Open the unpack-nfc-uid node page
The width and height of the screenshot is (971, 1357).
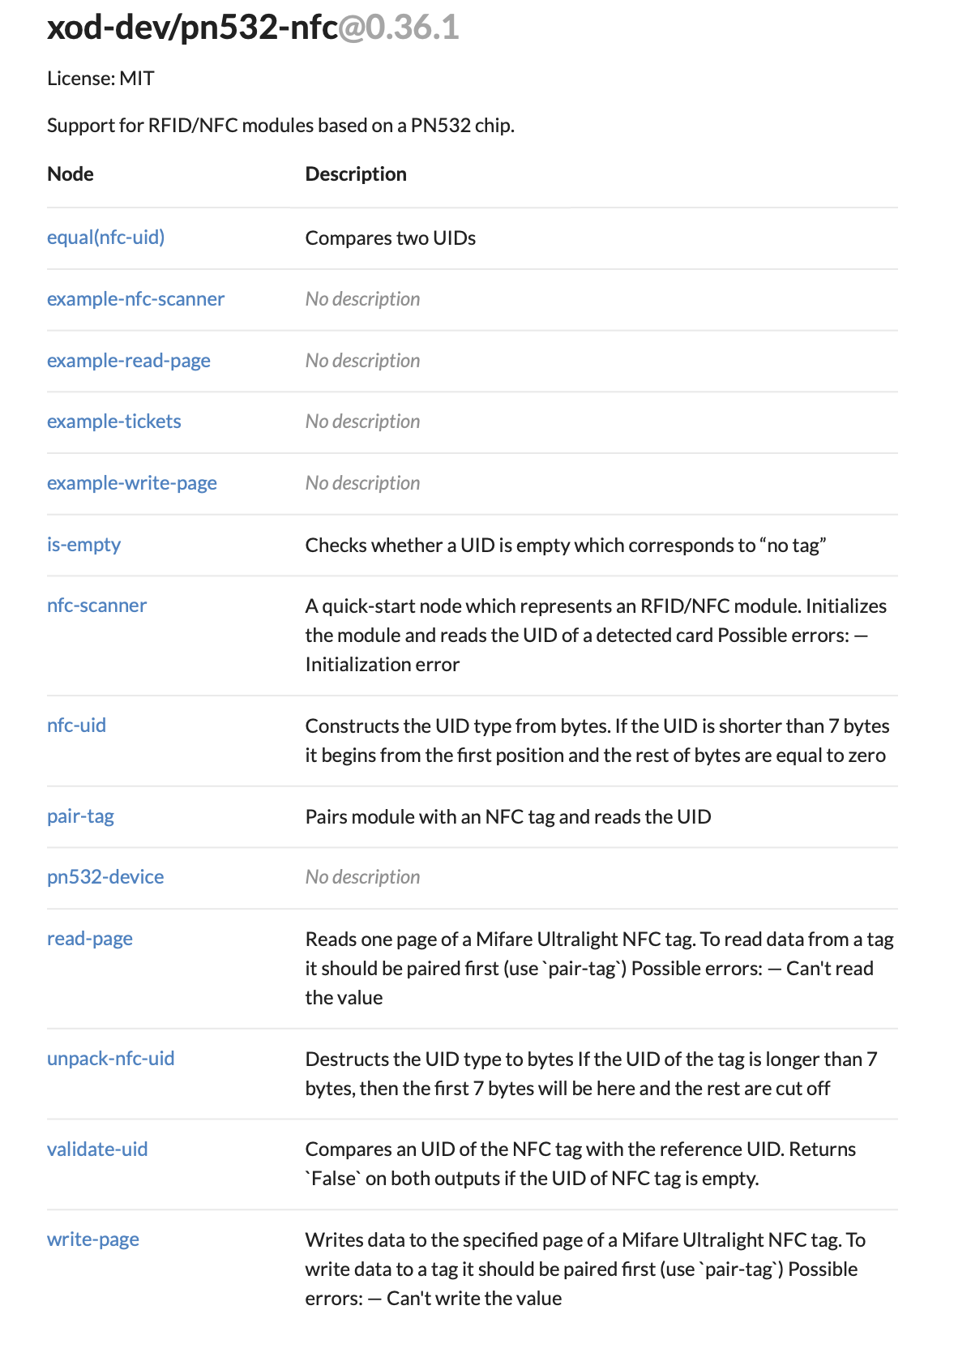coord(110,1059)
